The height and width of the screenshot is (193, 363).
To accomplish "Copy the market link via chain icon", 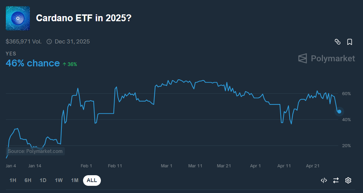I will tap(338, 42).
